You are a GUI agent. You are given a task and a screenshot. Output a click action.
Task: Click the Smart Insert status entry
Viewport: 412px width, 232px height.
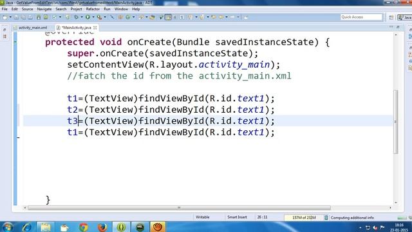(x=237, y=217)
